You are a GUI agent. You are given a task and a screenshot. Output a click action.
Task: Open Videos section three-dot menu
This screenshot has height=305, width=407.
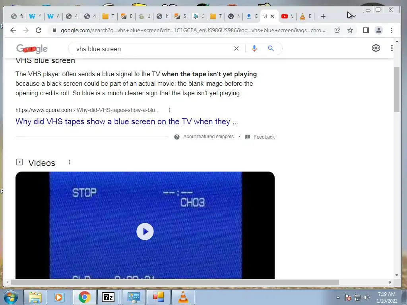tap(69, 162)
